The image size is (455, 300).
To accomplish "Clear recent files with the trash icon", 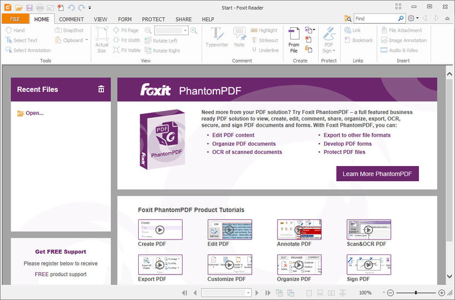I will tap(101, 89).
